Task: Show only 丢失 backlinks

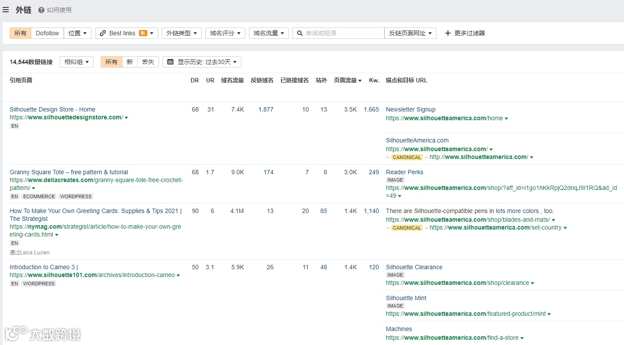Action: click(148, 62)
